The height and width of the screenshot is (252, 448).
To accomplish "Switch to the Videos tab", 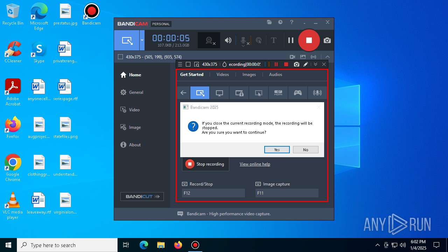I will click(x=223, y=75).
